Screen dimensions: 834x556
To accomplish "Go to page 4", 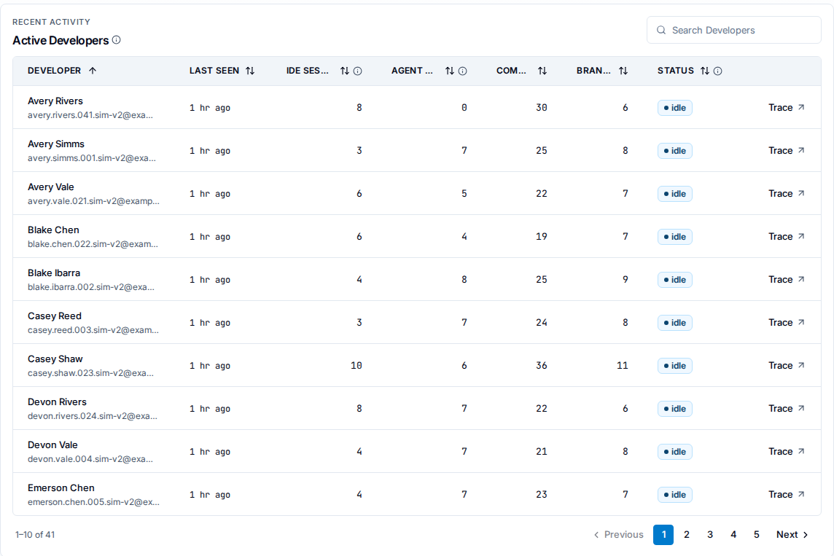I will [x=733, y=535].
